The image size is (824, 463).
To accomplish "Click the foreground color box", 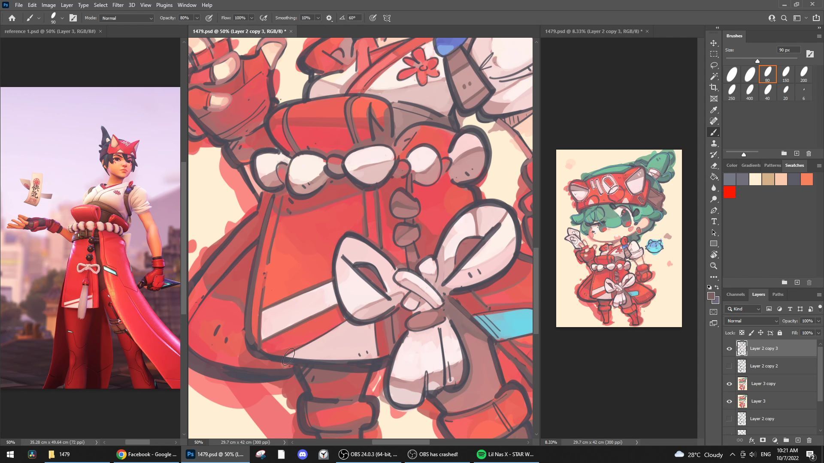I will (711, 296).
